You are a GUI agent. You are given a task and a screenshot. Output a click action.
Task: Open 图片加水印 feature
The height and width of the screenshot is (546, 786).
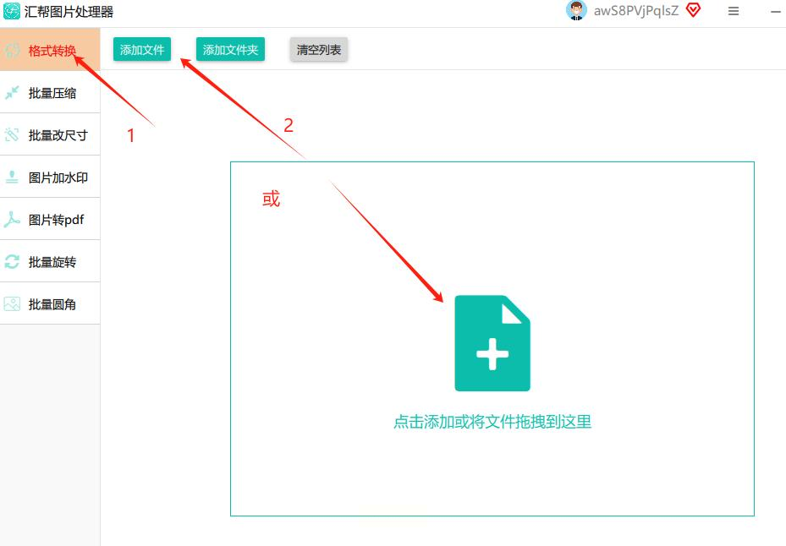[x=50, y=177]
